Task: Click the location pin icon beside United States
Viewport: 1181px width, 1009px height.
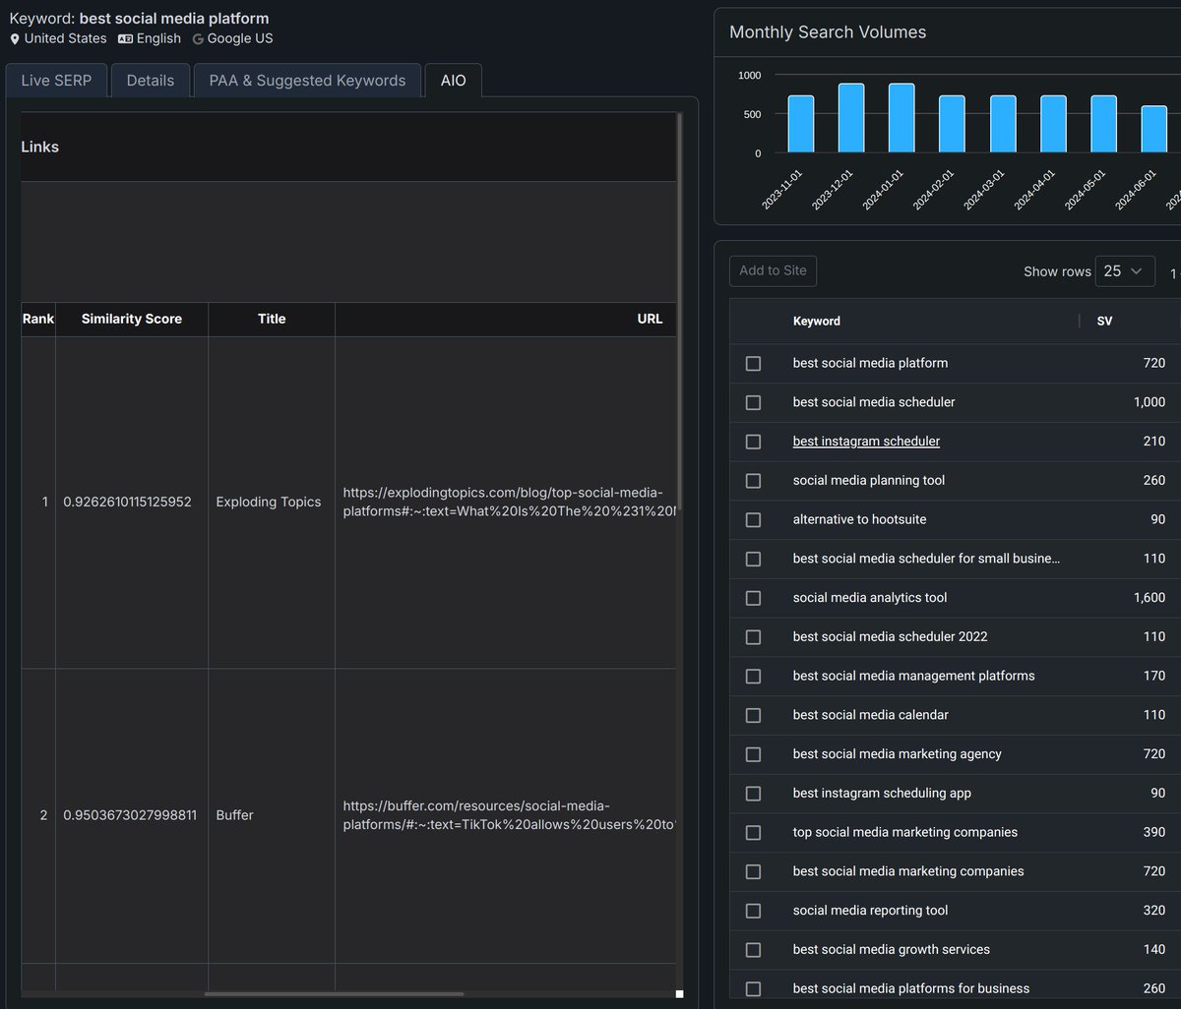Action: [15, 38]
